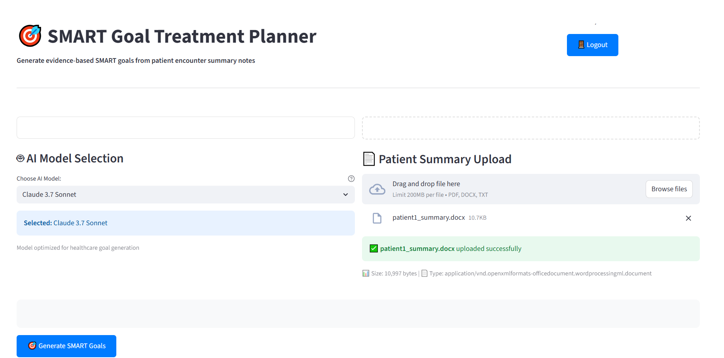Click the page icon before the Type label
The image size is (724, 358).
click(424, 273)
